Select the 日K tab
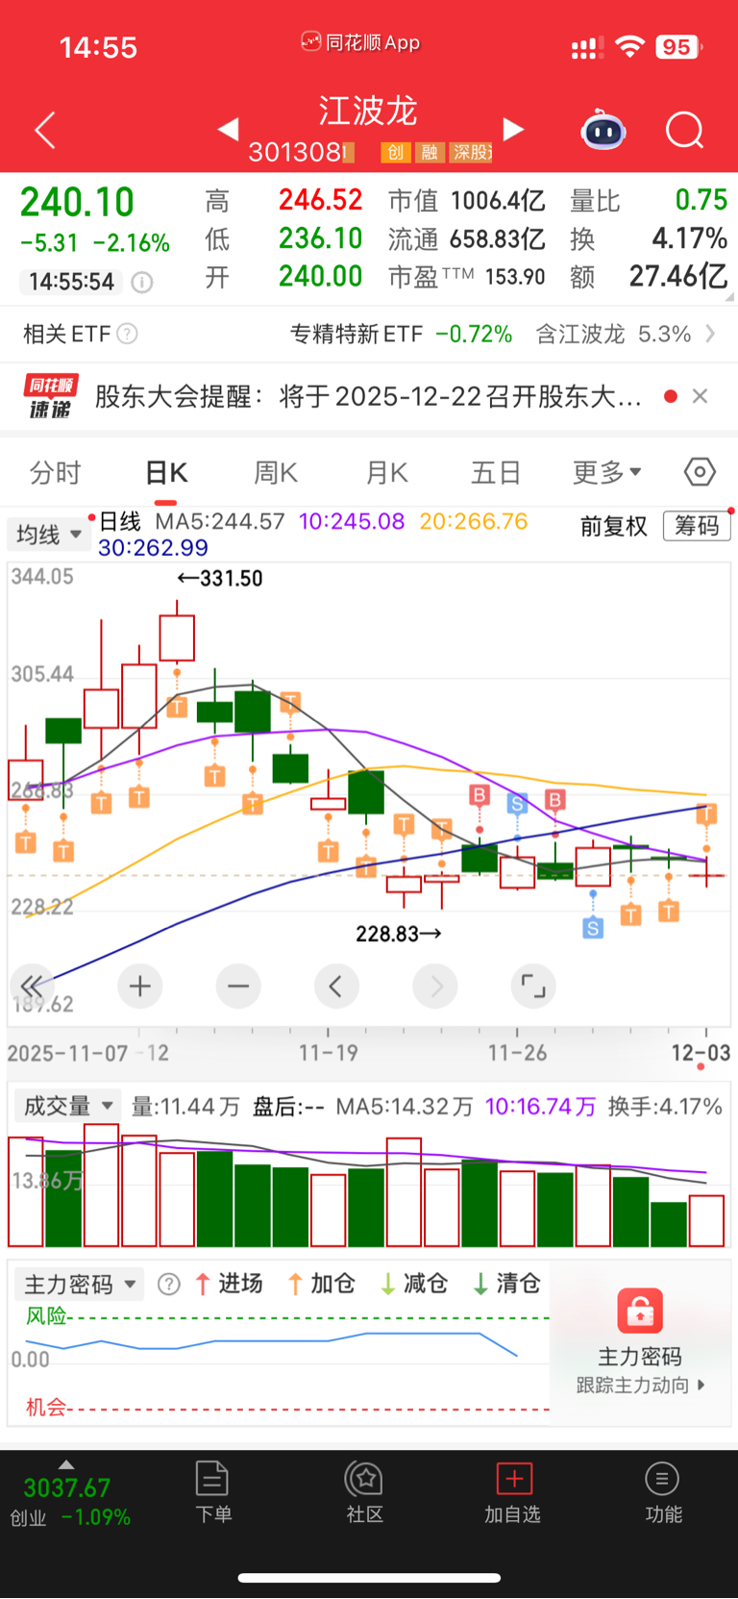This screenshot has width=738, height=1599. [x=166, y=473]
